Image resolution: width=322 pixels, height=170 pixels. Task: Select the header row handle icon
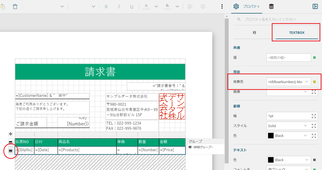(10, 142)
